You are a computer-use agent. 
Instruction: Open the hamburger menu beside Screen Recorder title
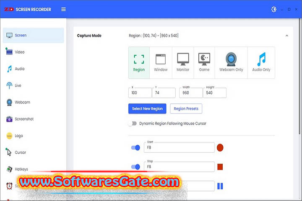[x=63, y=10]
